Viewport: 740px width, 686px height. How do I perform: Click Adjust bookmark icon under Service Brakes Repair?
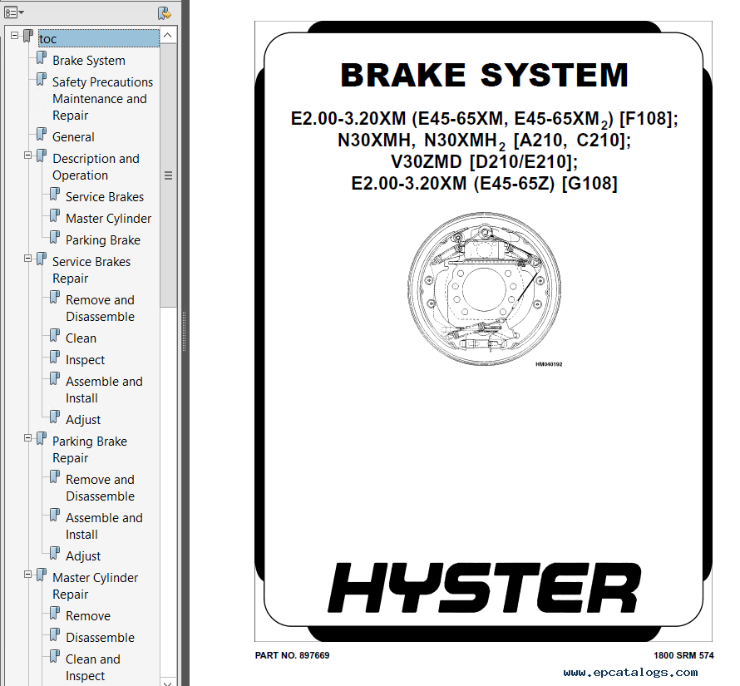(55, 417)
